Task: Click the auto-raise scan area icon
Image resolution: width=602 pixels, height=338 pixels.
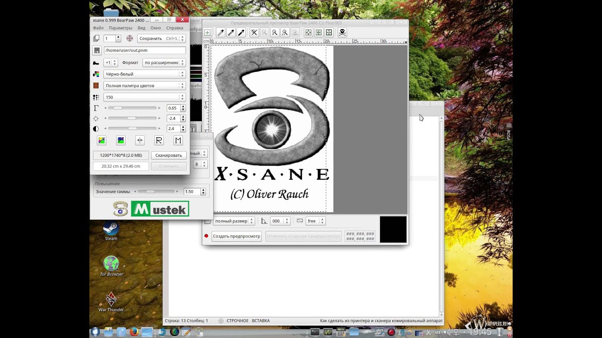Action: tap(318, 32)
